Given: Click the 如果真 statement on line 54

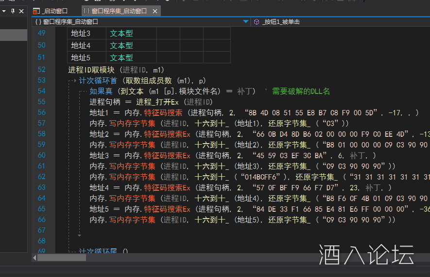Looking at the screenshot, I should [100, 91].
